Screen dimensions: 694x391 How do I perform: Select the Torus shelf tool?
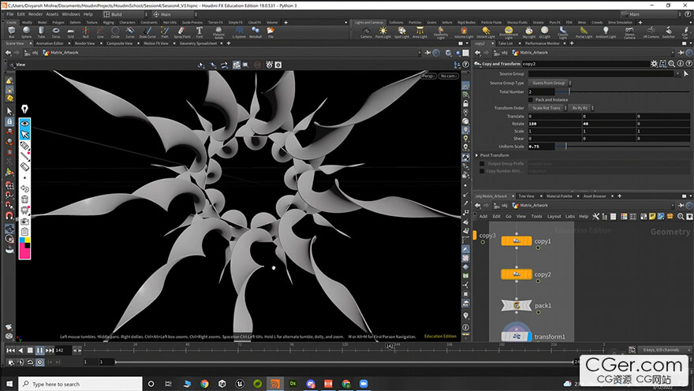point(56,32)
